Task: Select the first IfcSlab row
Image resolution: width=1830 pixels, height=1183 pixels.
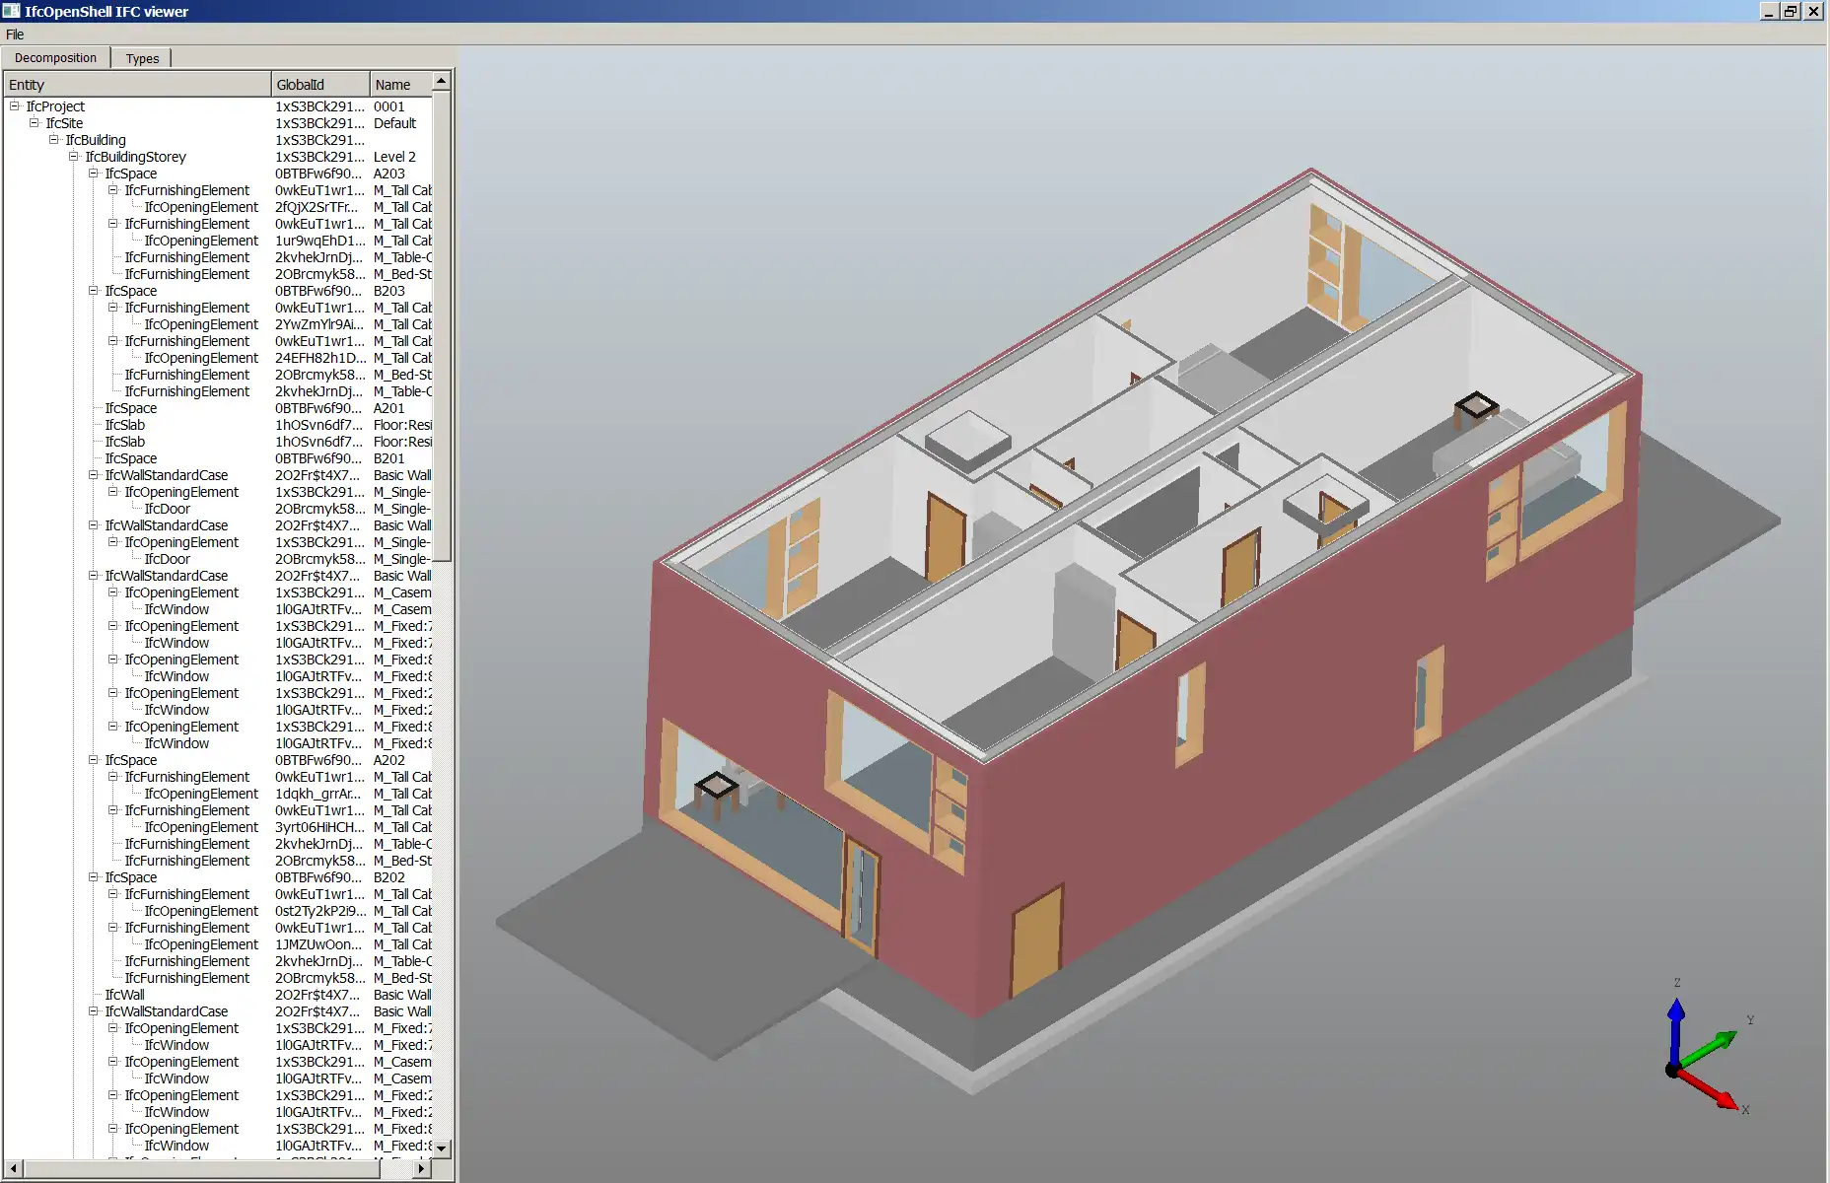Action: click(x=218, y=425)
